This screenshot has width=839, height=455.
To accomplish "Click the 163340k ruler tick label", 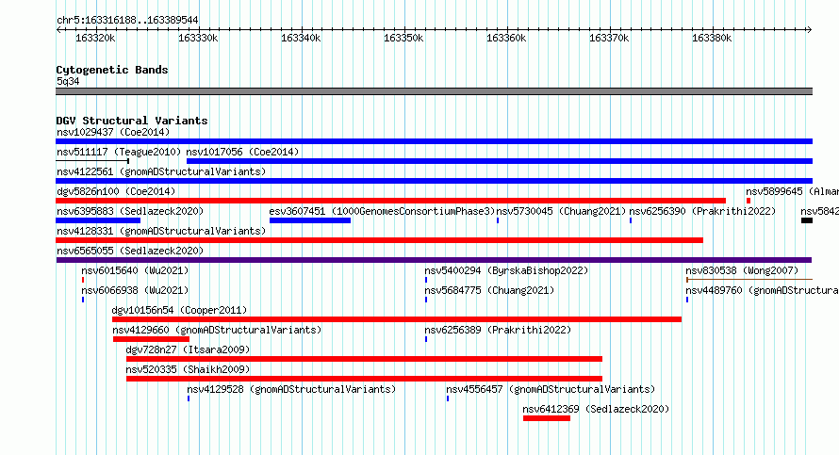I will 301,38.
